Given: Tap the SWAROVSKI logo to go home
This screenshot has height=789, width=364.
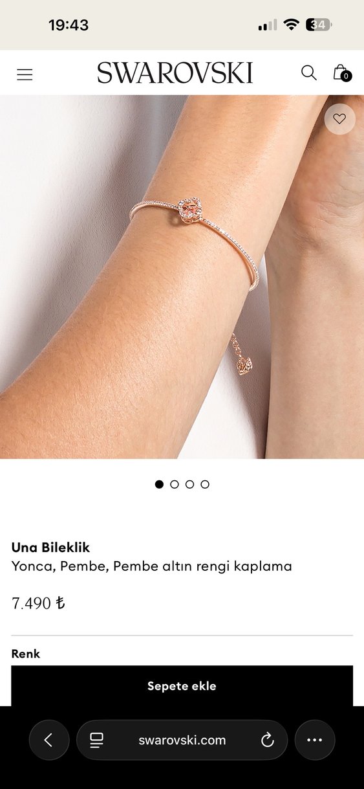Looking at the screenshot, I should click(175, 73).
